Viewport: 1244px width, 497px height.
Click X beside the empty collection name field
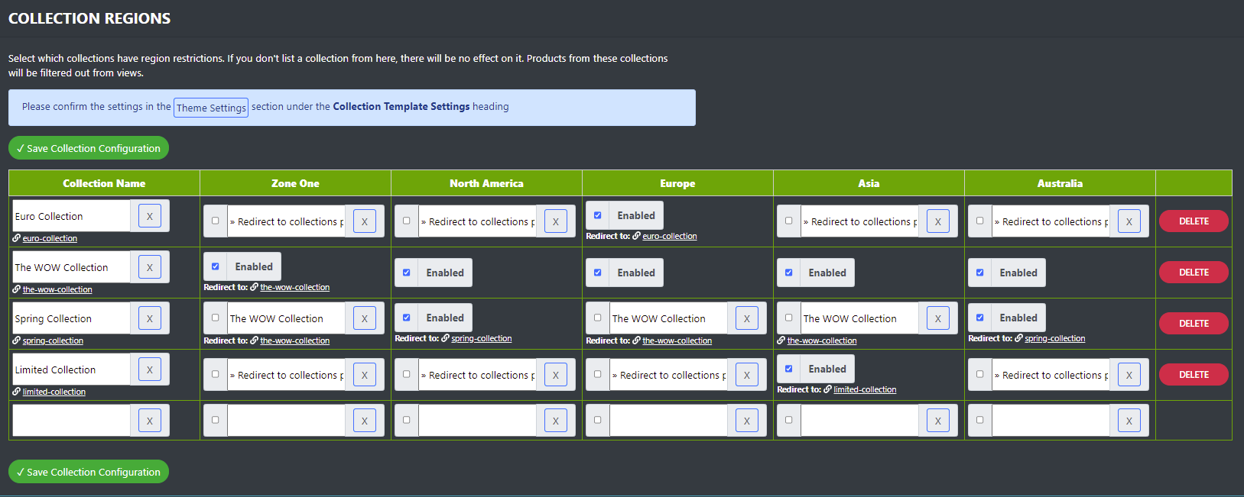pos(150,421)
